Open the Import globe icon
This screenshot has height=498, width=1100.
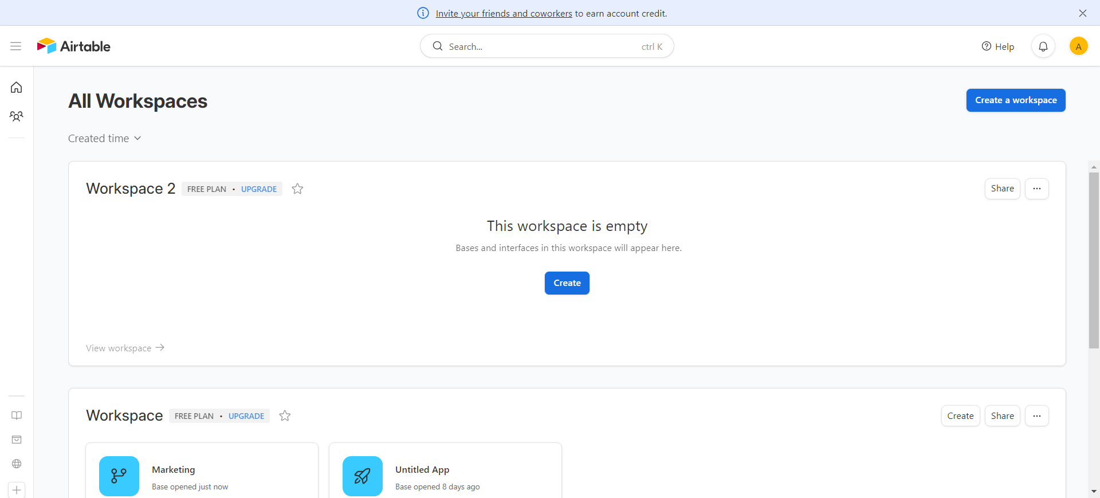click(x=17, y=464)
